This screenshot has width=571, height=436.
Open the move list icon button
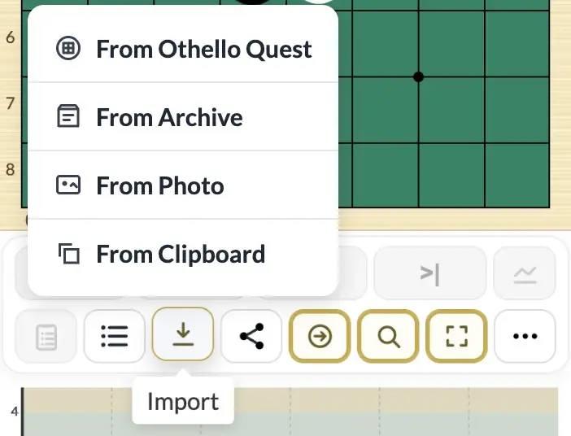click(115, 336)
